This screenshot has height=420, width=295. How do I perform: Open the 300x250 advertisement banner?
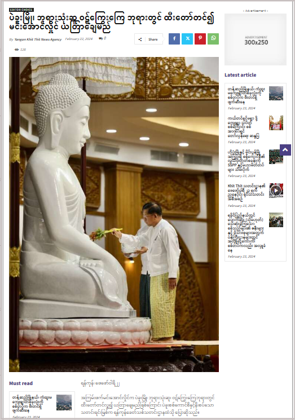[256, 39]
